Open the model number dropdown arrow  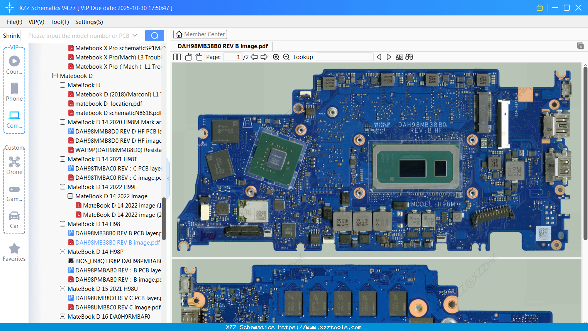coord(135,35)
